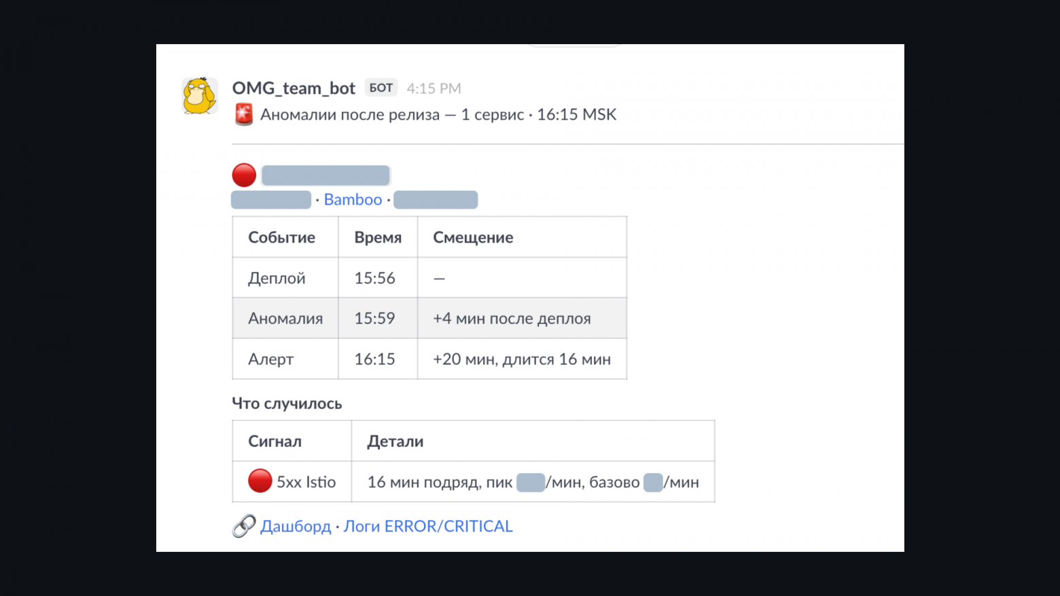Viewport: 1060px width, 596px height.
Task: Click the alert time '16:15' in the table
Action: pyautogui.click(x=374, y=359)
